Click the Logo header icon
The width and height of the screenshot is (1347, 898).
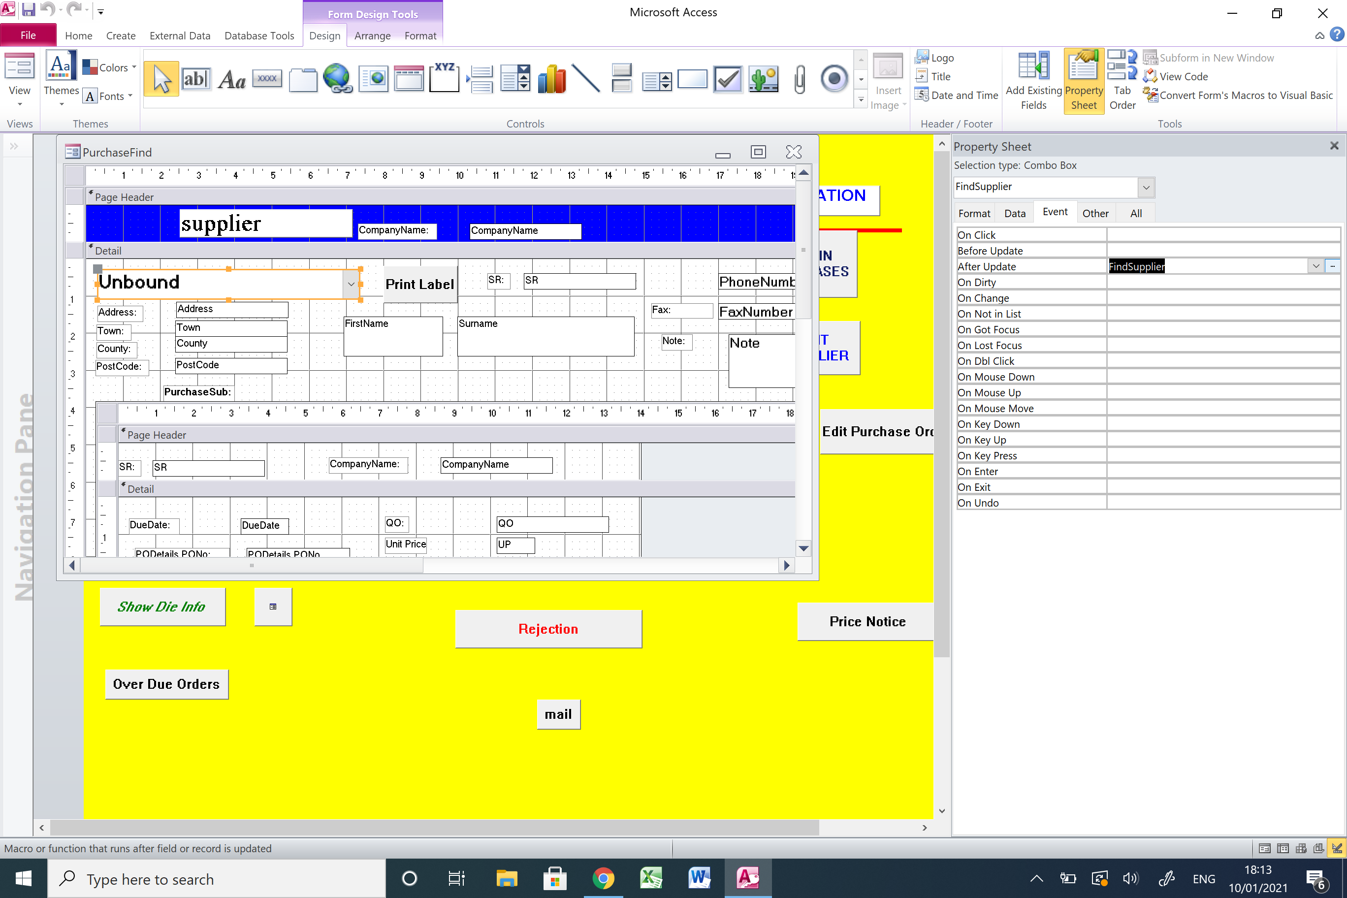click(x=934, y=58)
